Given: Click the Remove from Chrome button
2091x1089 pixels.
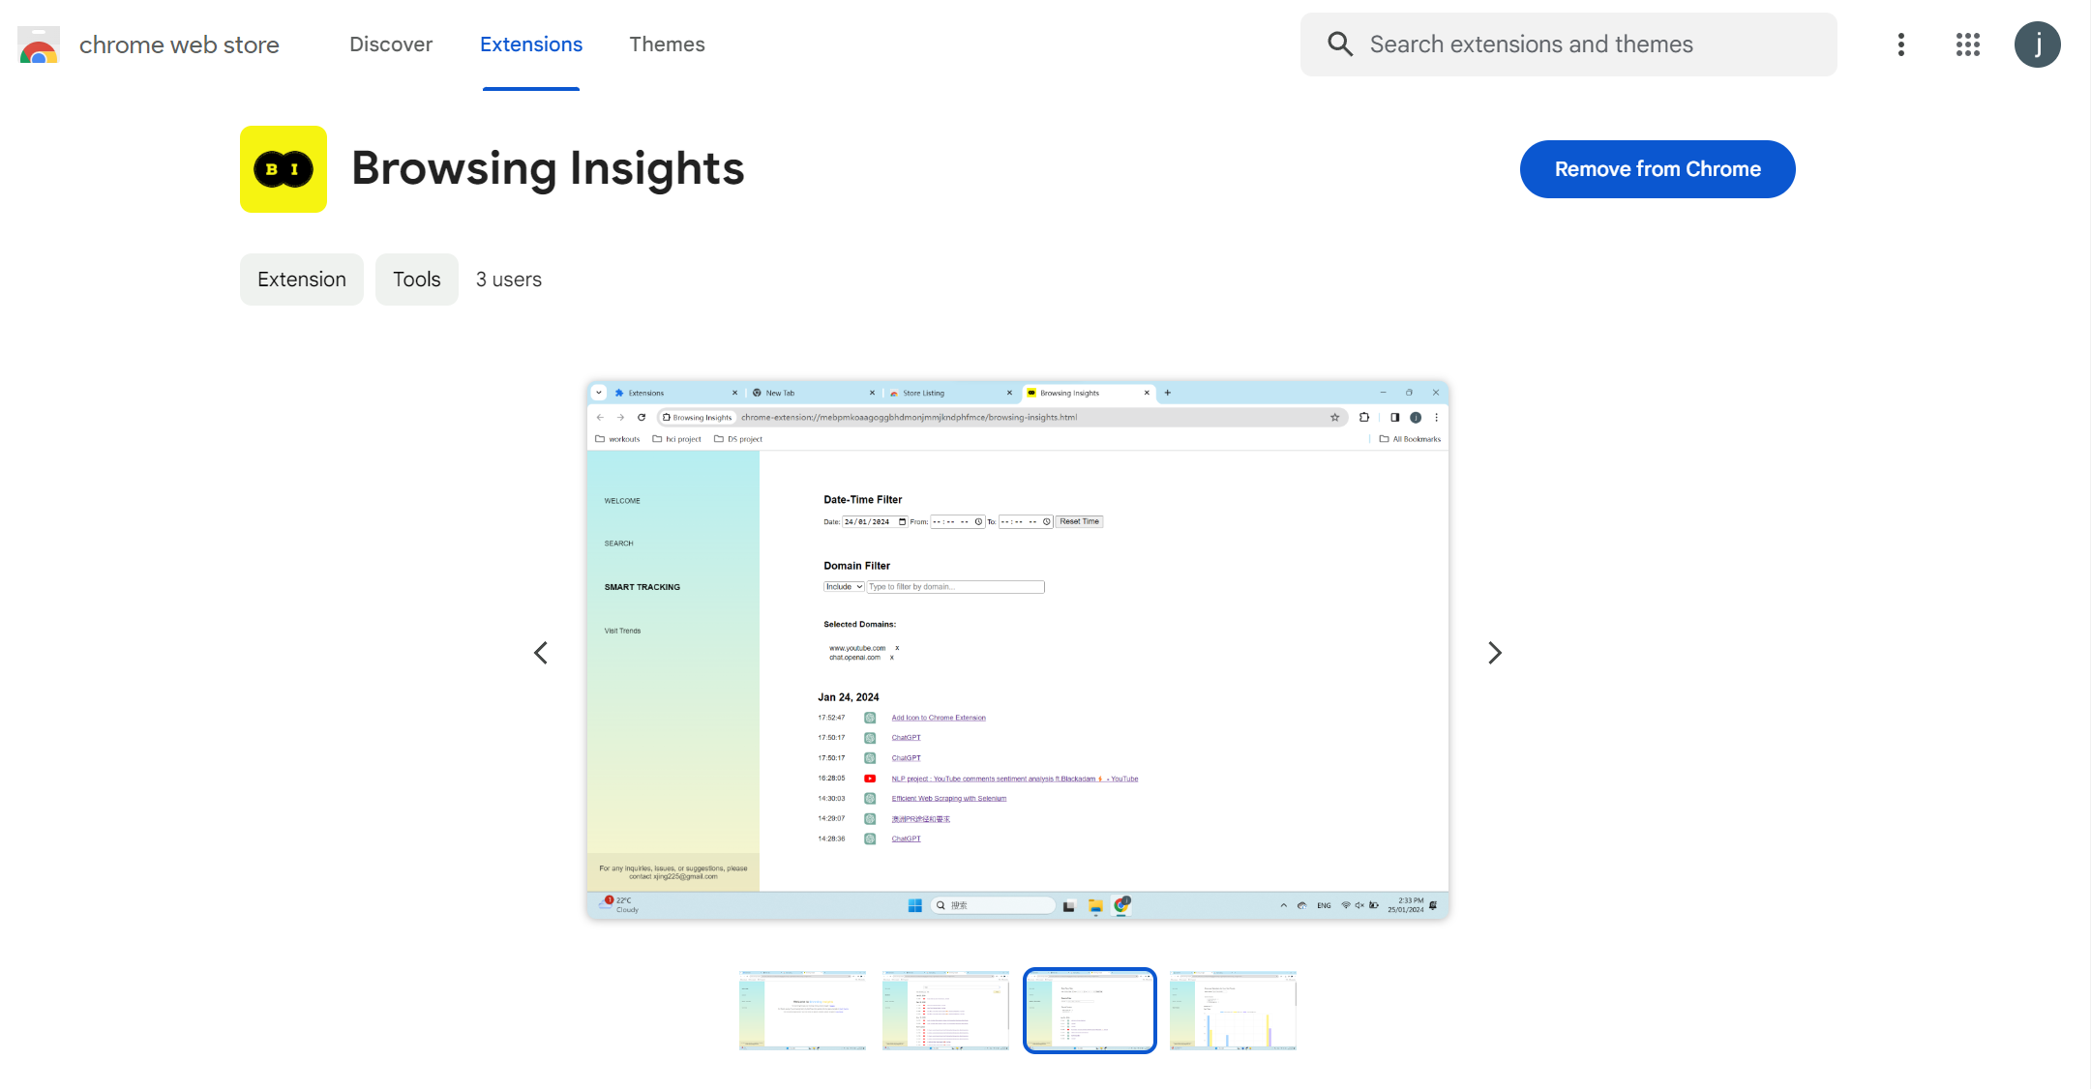Looking at the screenshot, I should click(x=1658, y=169).
